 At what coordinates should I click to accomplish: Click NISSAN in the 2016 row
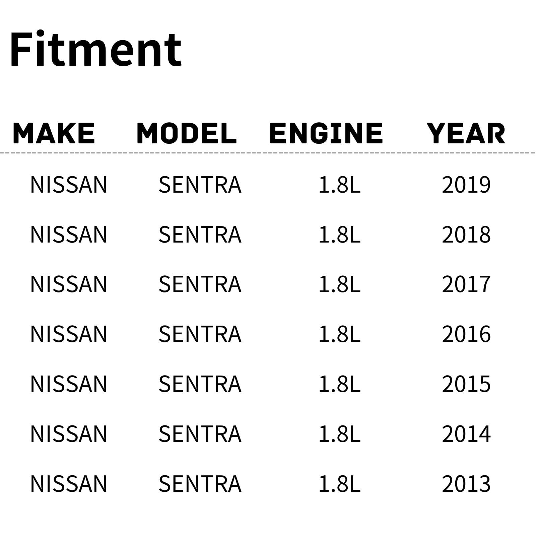tap(69, 334)
